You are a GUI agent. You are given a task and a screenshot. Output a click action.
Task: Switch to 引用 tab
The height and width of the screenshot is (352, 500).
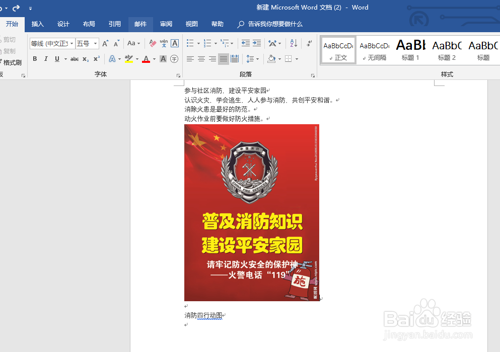tap(114, 24)
